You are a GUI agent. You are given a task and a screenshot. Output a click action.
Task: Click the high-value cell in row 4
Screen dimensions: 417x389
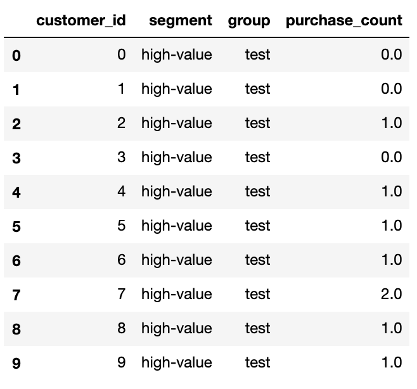(177, 191)
